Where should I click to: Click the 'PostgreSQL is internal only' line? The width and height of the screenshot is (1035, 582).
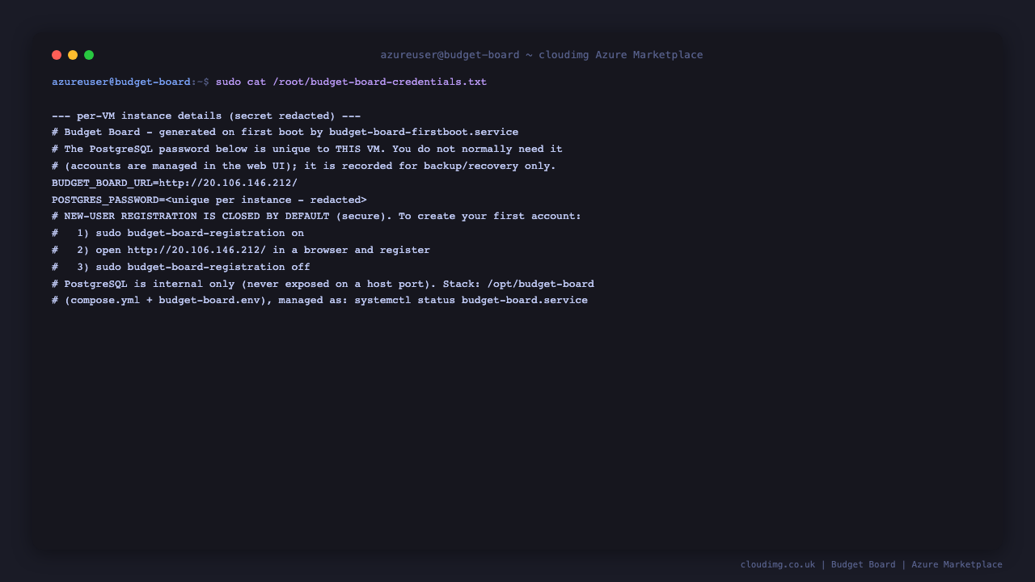[323, 284]
